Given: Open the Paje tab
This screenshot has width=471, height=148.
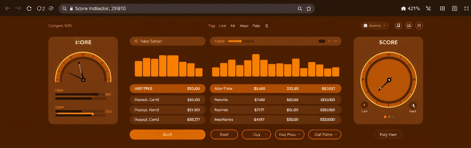Looking at the screenshot, I should tap(256, 26).
